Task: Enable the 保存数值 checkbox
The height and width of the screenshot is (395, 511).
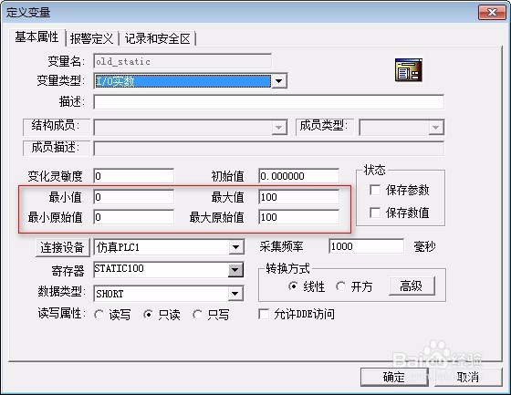Action: tap(375, 213)
